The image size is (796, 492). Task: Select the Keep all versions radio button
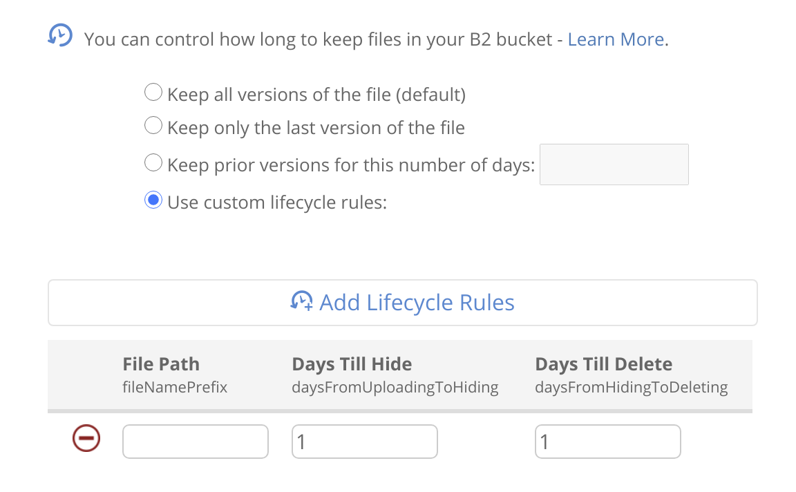coord(153,93)
